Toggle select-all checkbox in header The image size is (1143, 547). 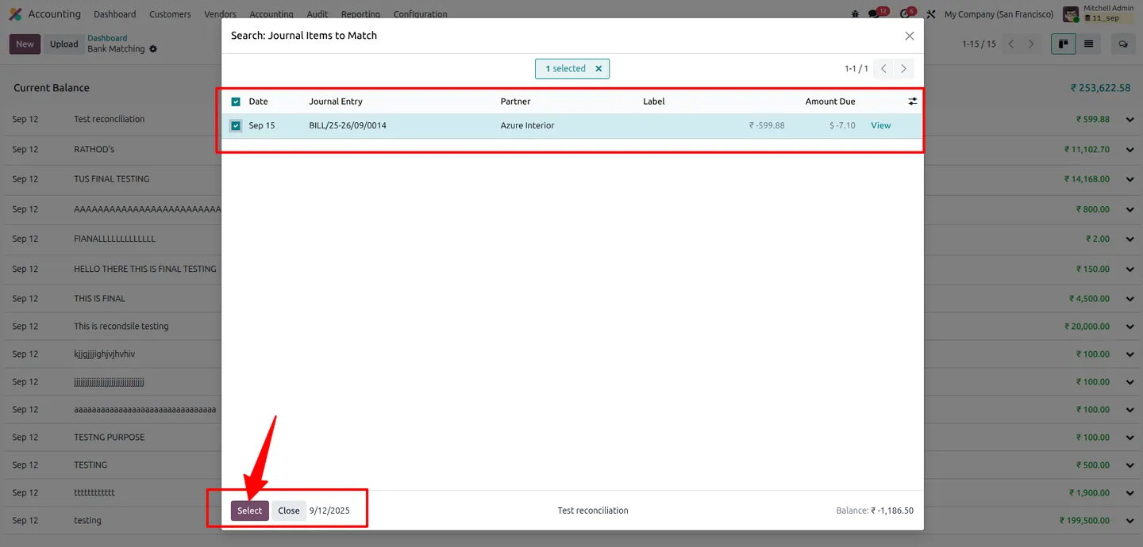(x=236, y=101)
